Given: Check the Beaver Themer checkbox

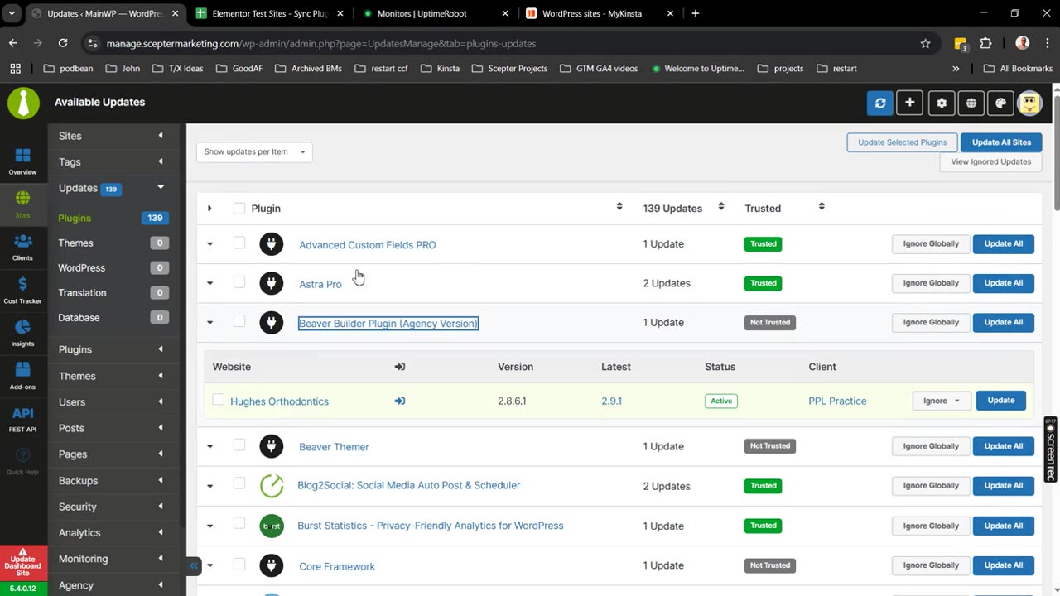Looking at the screenshot, I should pos(239,445).
